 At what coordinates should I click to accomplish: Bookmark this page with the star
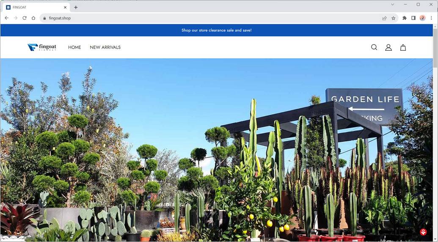pyautogui.click(x=393, y=18)
